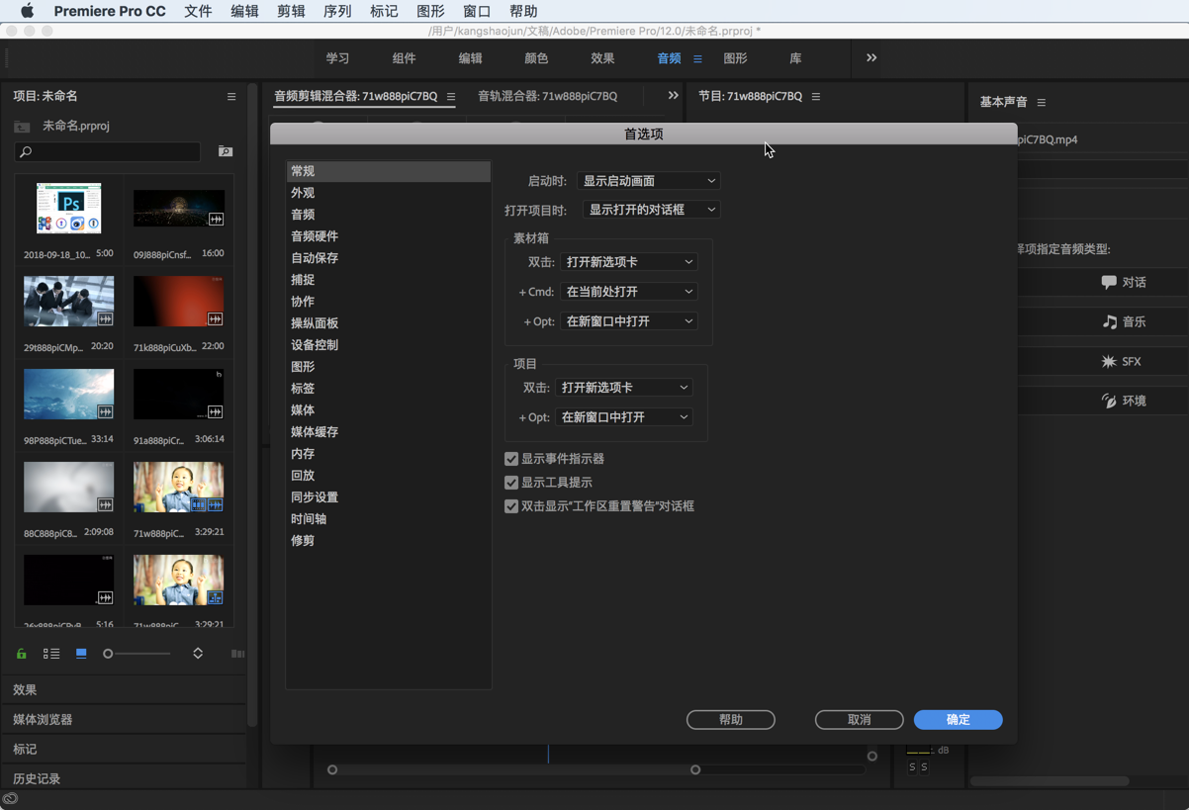Click the green unlock icon in project panel
1189x810 pixels.
tap(21, 653)
